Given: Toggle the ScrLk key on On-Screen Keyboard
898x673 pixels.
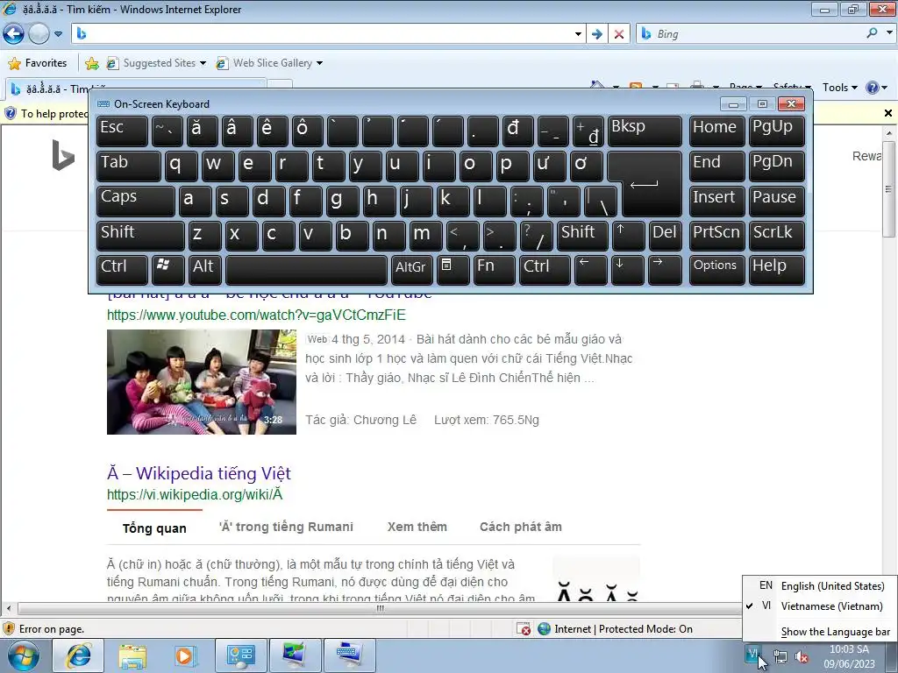Looking at the screenshot, I should 777,236.
